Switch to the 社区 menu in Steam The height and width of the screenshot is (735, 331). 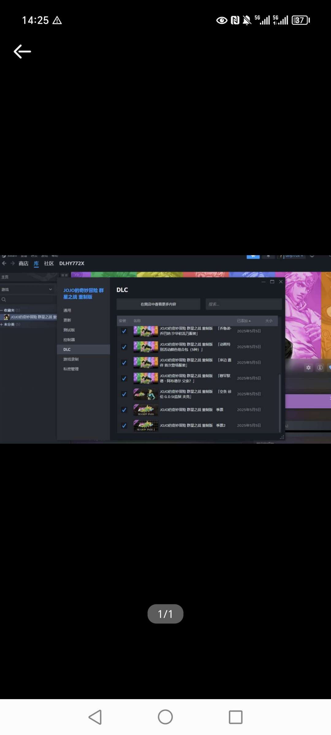pyautogui.click(x=49, y=263)
